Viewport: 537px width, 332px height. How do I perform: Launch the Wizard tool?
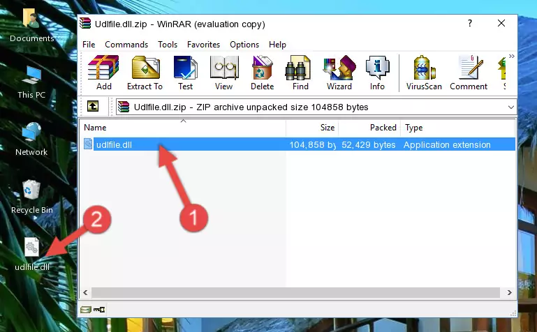tap(339, 73)
